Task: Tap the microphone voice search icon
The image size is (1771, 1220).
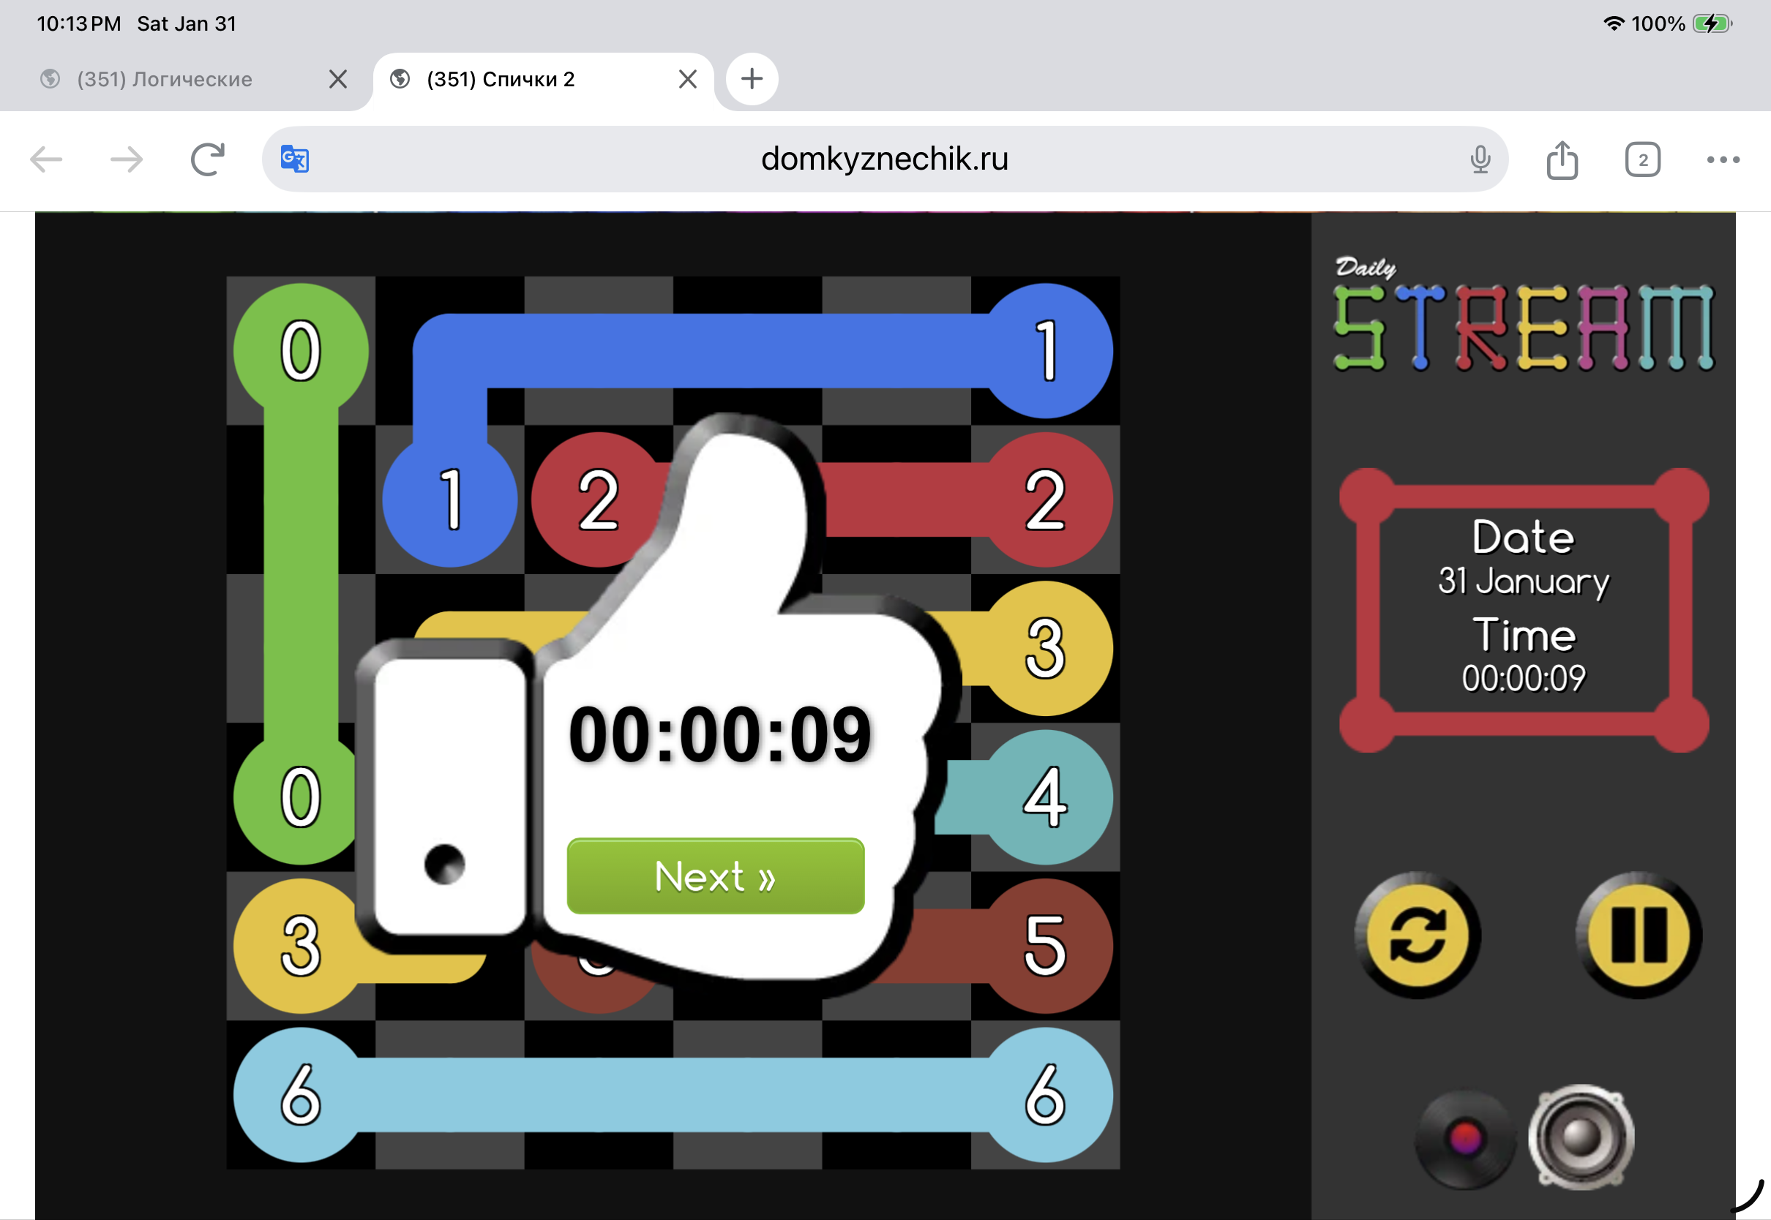Action: coord(1480,159)
